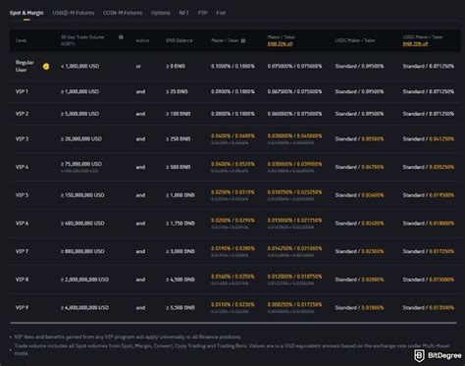Click the '≥ 0 BNB' balance cell

[x=176, y=67]
